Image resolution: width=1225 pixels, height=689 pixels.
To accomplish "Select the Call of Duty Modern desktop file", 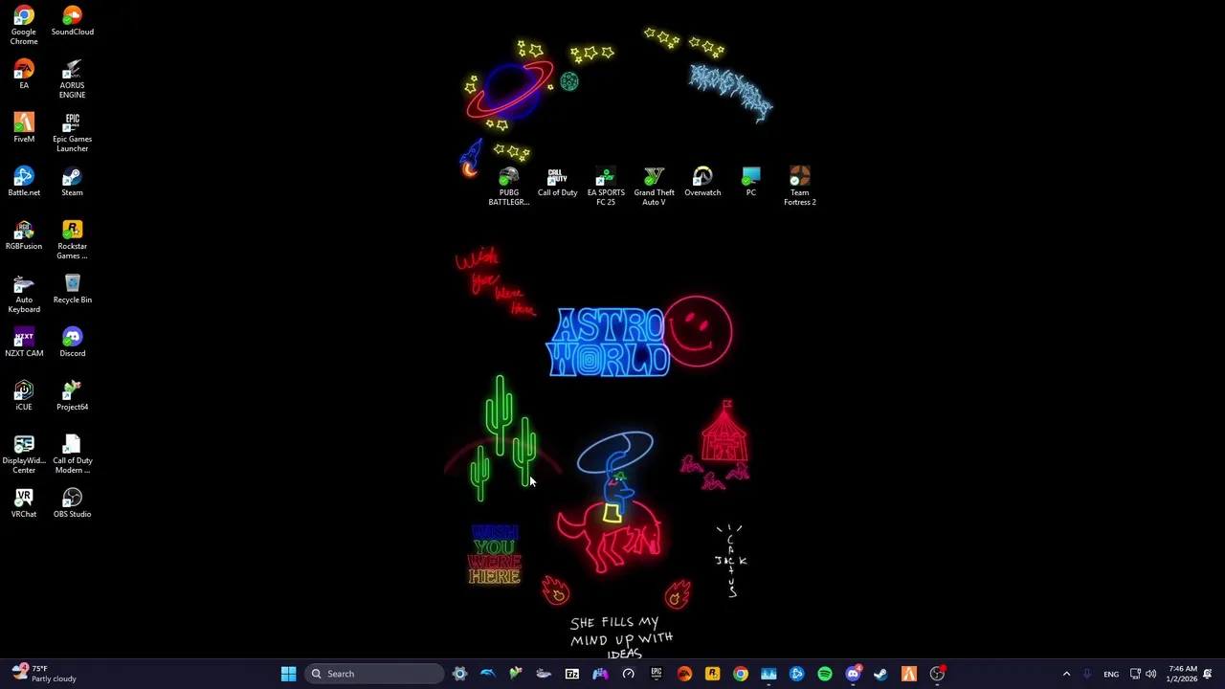I will coord(72,455).
